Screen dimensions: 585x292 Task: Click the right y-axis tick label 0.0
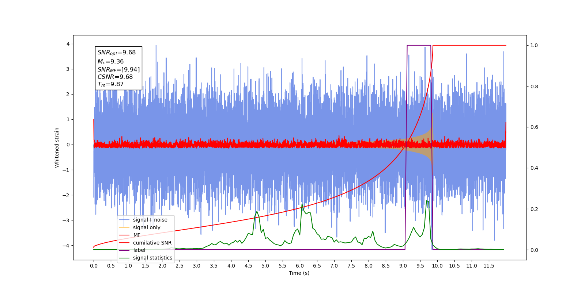coord(534,250)
